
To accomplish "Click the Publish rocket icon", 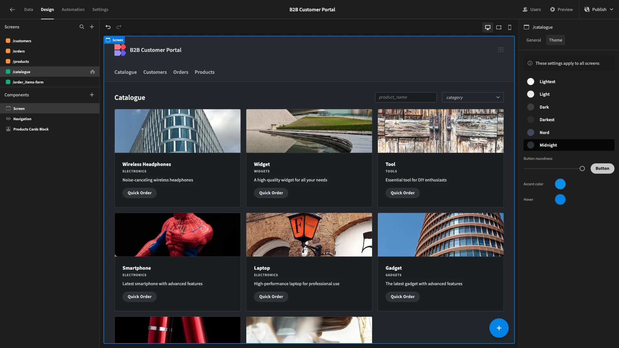I will tap(587, 9).
